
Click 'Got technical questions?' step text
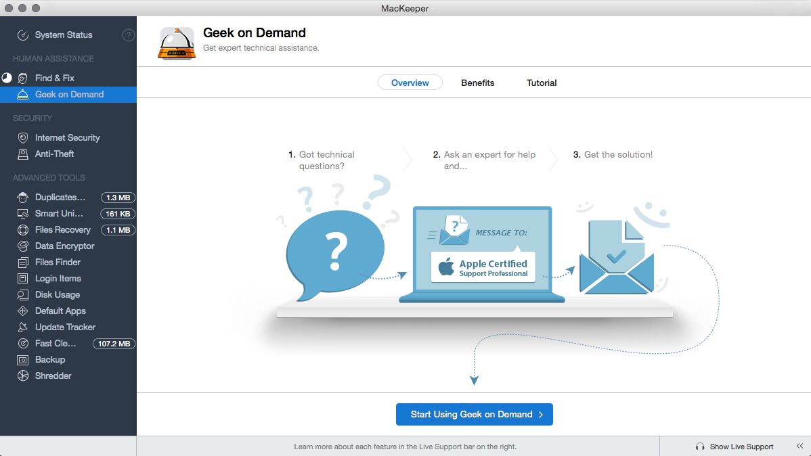click(326, 160)
